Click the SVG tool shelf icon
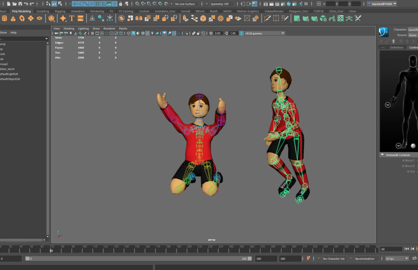Image resolution: width=418 pixels, height=270 pixels. tap(80, 18)
